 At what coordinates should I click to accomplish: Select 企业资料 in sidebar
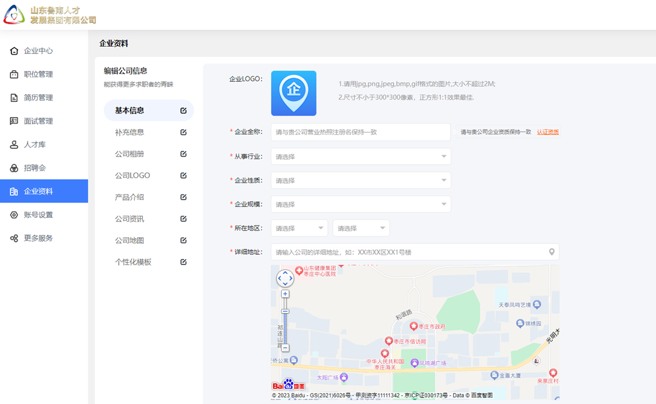[x=44, y=191]
